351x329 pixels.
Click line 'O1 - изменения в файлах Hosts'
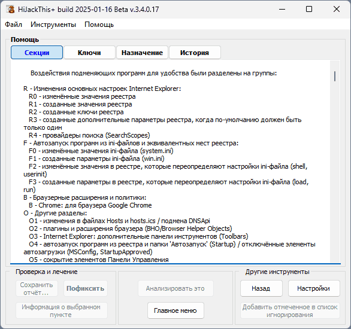click(x=119, y=221)
